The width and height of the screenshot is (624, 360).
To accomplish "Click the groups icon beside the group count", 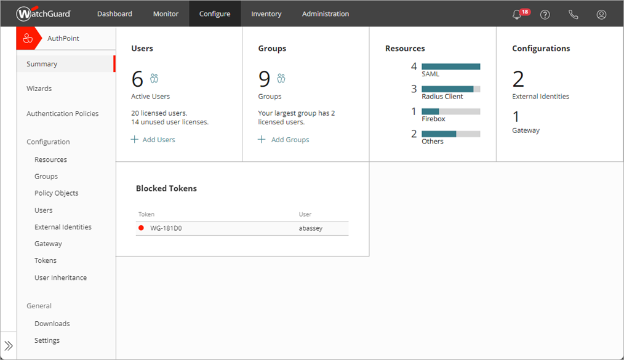I will (x=281, y=78).
